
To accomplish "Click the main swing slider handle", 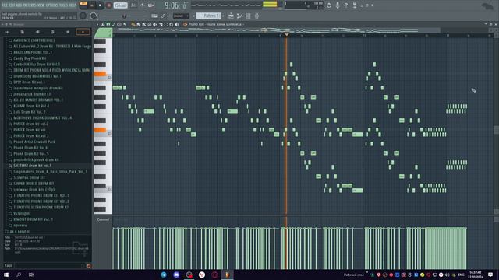I will pyautogui.click(x=125, y=16).
